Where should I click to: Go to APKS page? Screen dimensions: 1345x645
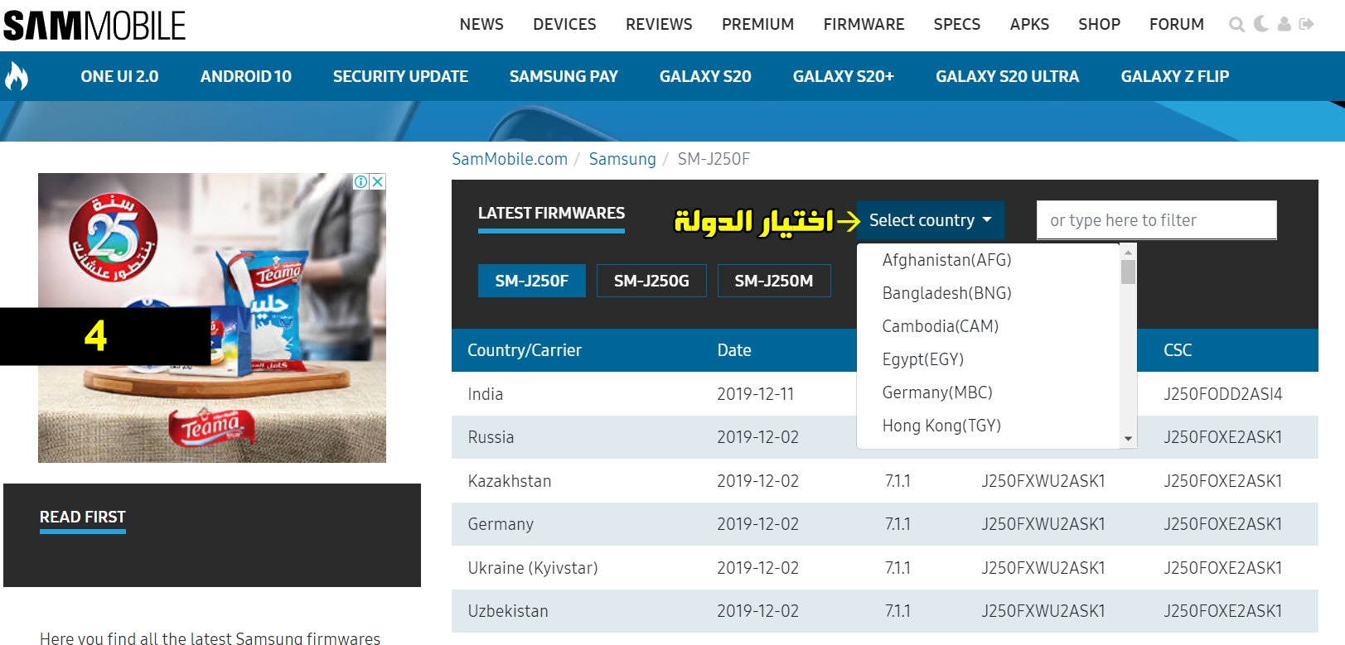(x=1029, y=24)
